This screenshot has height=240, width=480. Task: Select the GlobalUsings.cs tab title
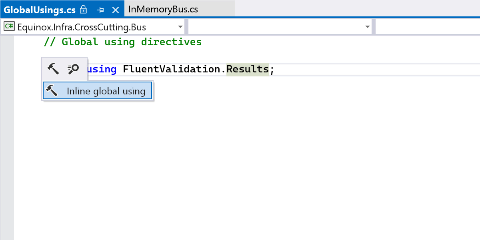point(40,9)
